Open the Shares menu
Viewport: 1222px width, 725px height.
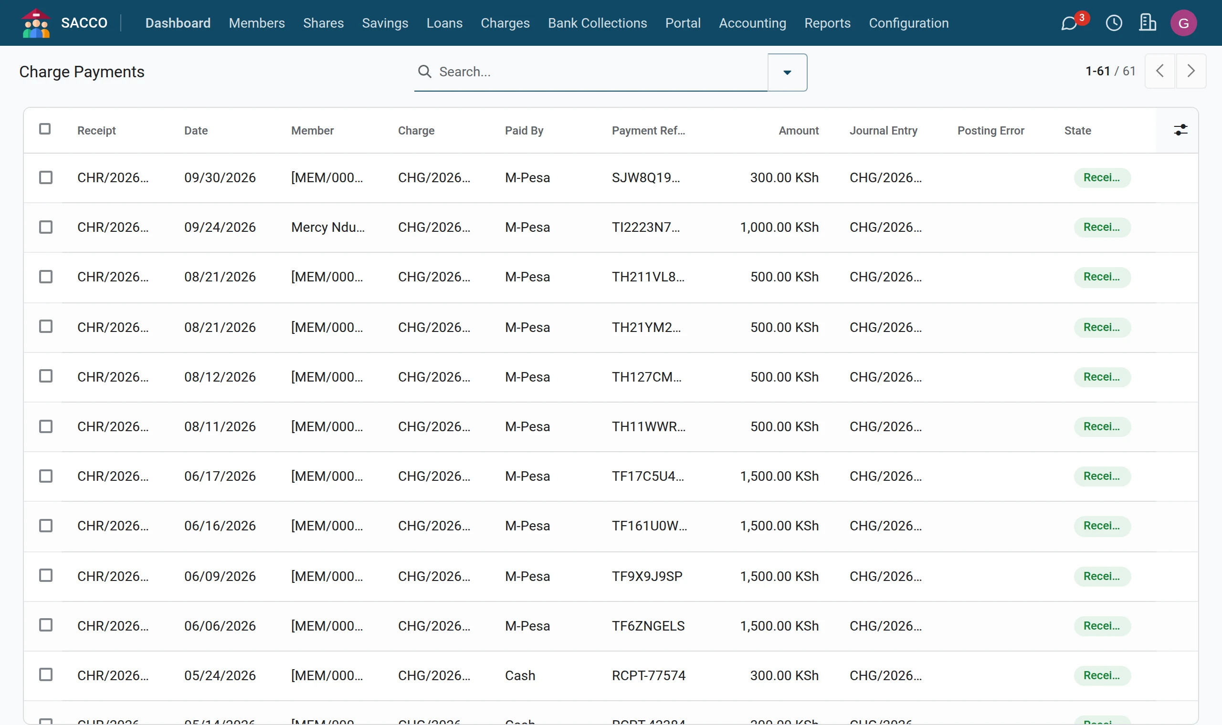click(x=323, y=23)
